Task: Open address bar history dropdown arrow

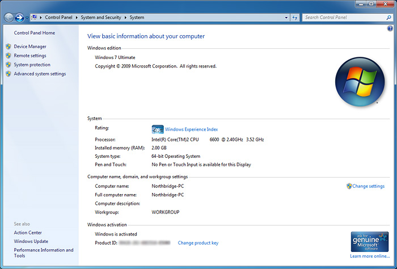Action: 286,18
